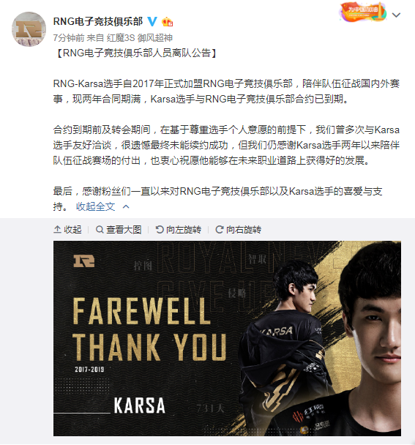Click the blue verified V badge
Image resolution: width=415 pixels, height=445 pixels.
(152, 21)
